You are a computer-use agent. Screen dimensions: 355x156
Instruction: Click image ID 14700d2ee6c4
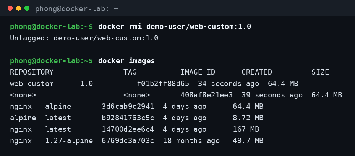[128, 129]
